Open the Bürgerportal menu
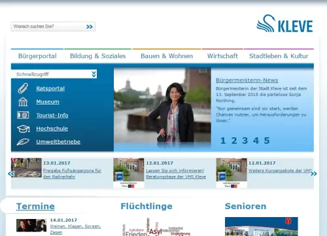Image resolution: width=327 pixels, height=236 pixels. [37, 56]
